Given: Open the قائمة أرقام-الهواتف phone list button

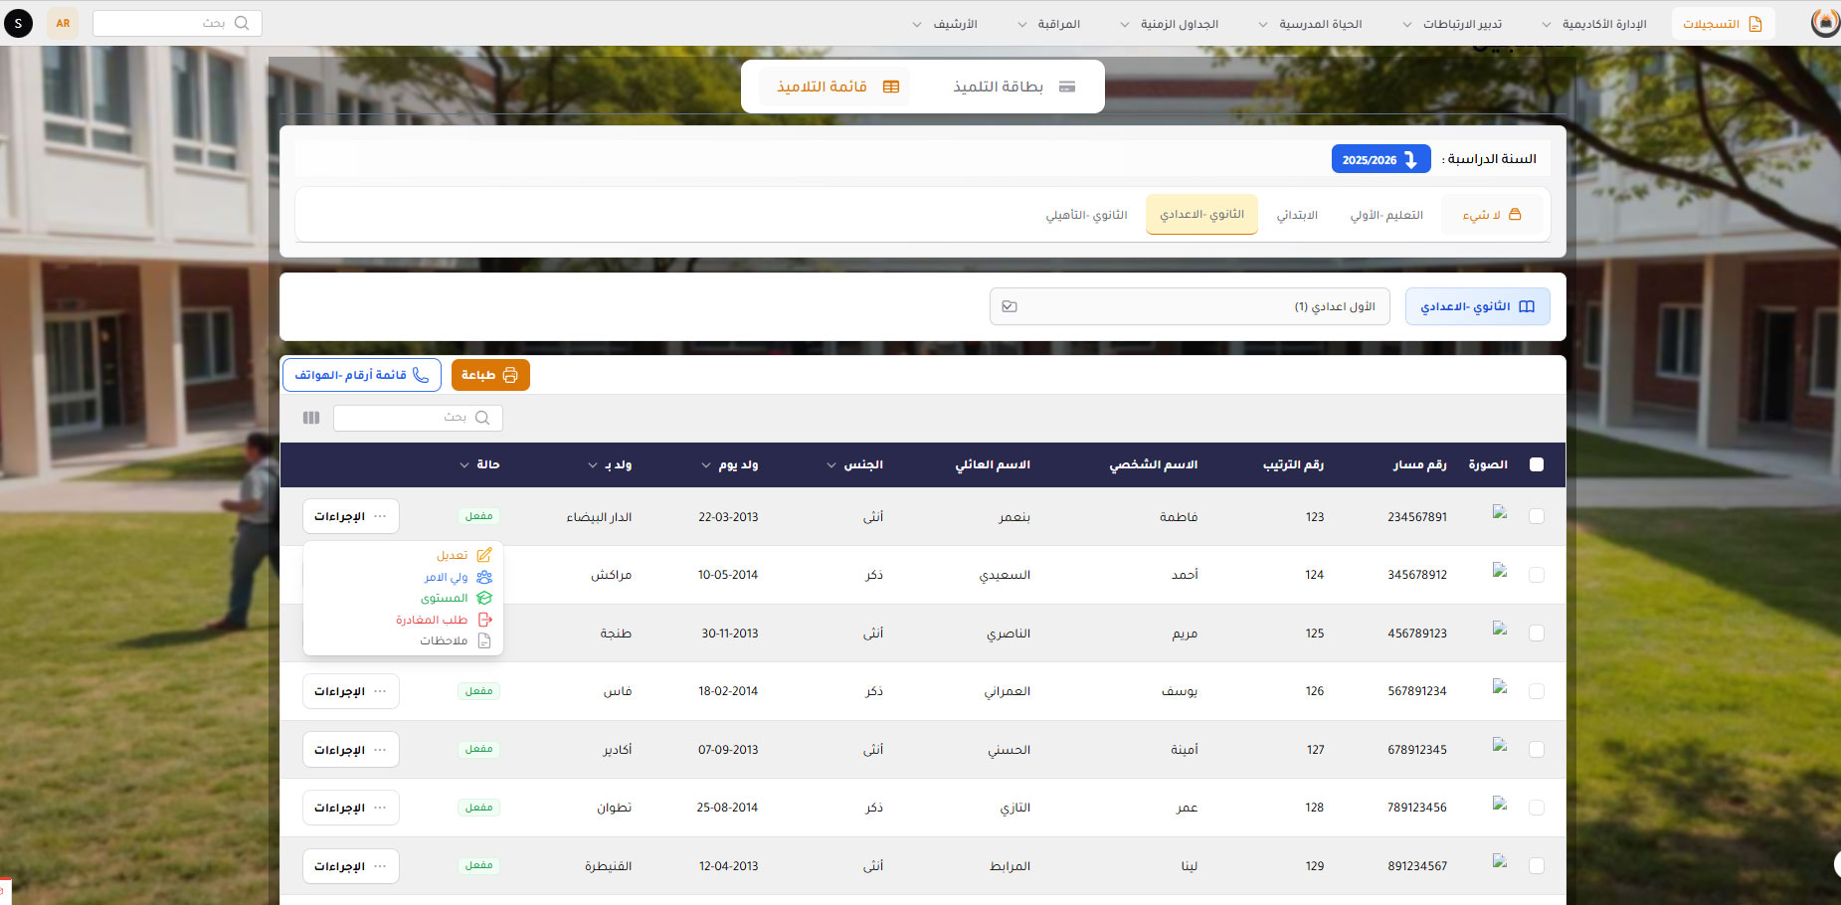Looking at the screenshot, I should (361, 375).
